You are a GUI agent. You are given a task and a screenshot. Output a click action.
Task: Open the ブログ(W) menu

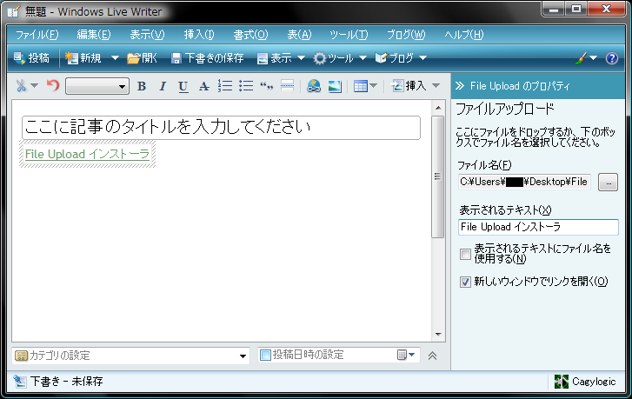pyautogui.click(x=406, y=35)
